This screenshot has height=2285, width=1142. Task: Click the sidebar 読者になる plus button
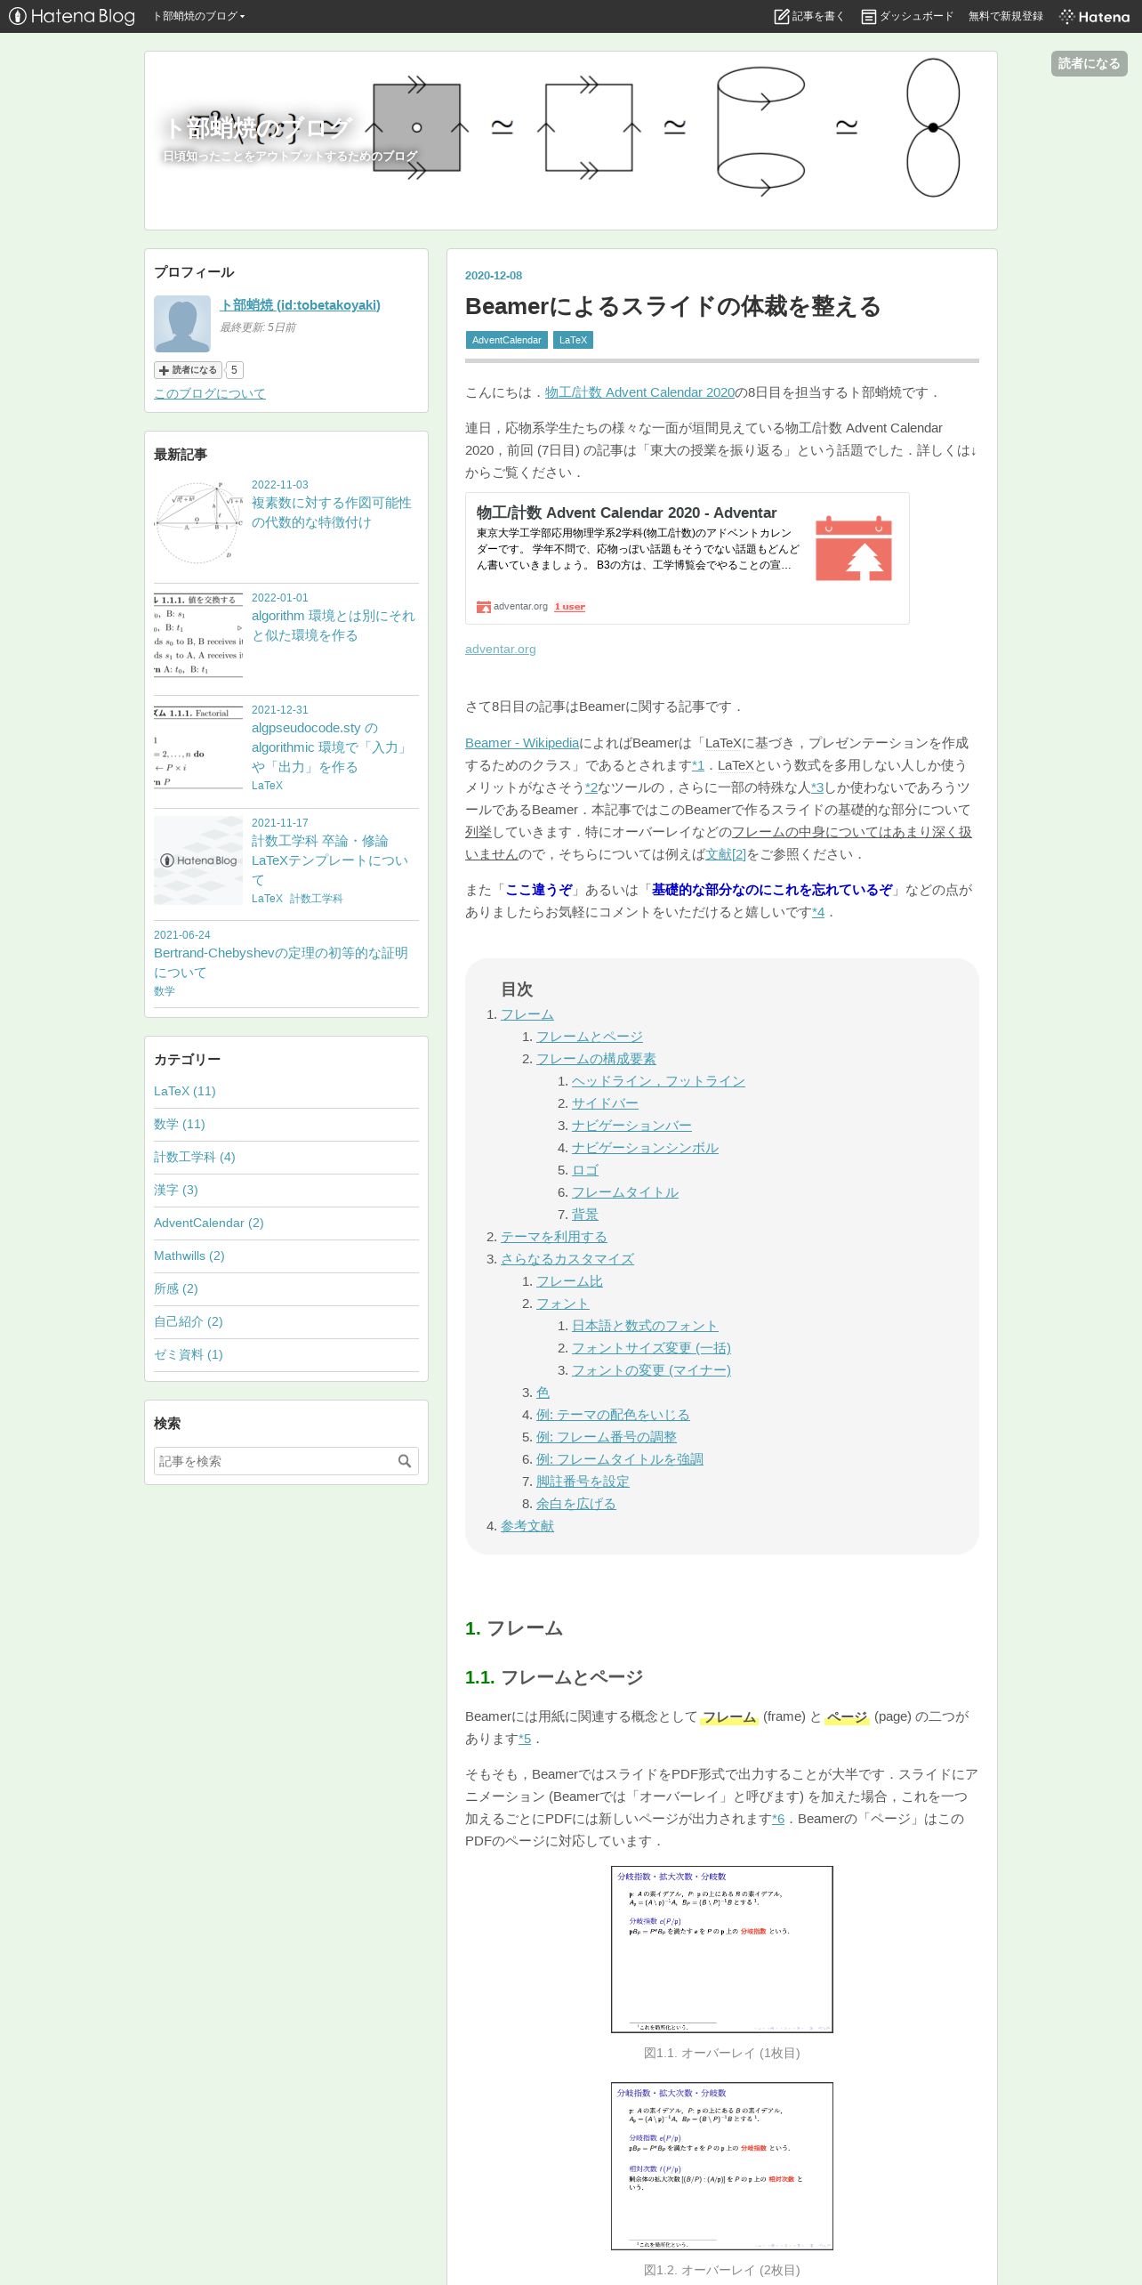coord(188,370)
